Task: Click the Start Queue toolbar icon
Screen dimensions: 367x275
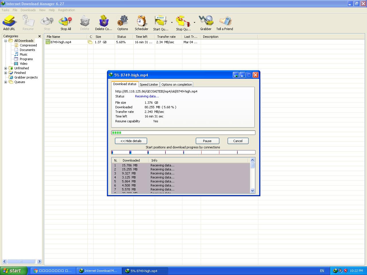Action: click(x=161, y=23)
